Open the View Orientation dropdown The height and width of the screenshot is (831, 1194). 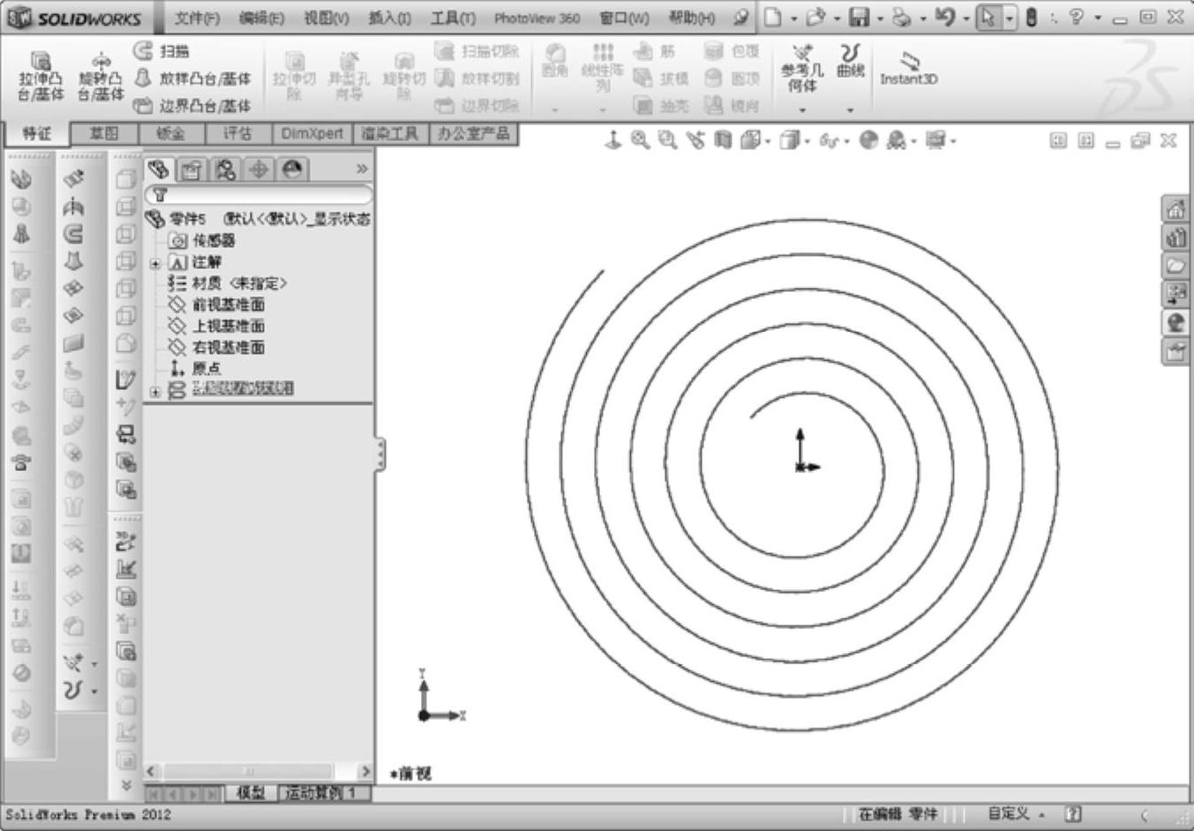(768, 141)
